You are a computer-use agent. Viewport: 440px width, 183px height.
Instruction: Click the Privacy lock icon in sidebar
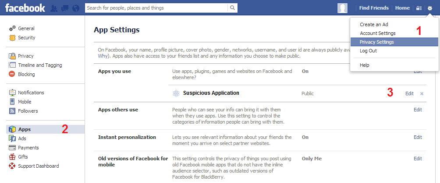pos(12,56)
